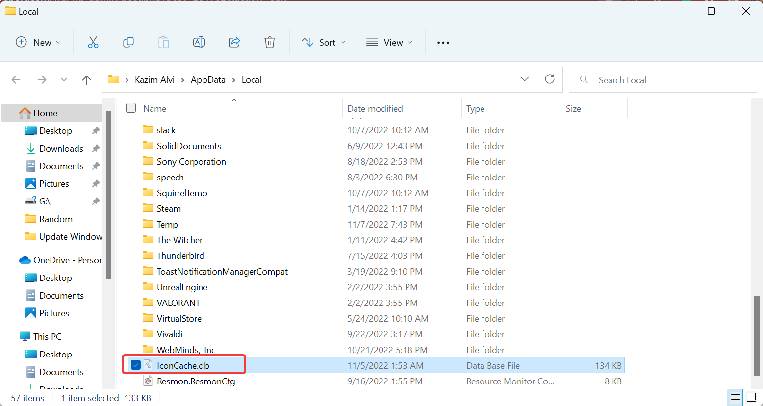The width and height of the screenshot is (763, 406).
Task: Select the Sony Corporation folder
Action: [191, 161]
